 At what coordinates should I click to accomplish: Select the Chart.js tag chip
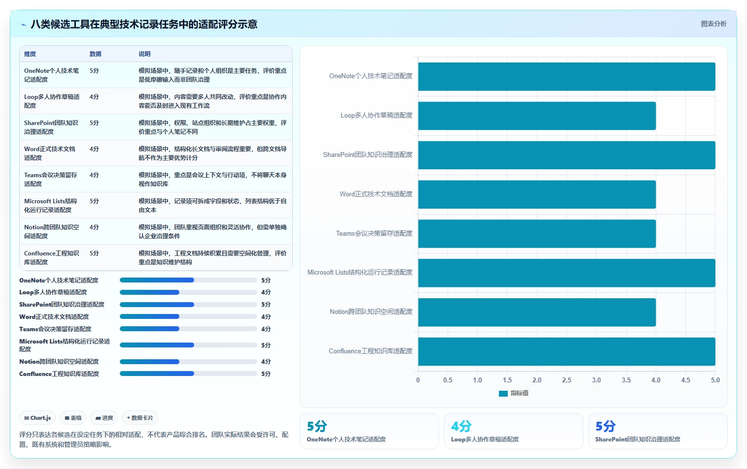(38, 418)
